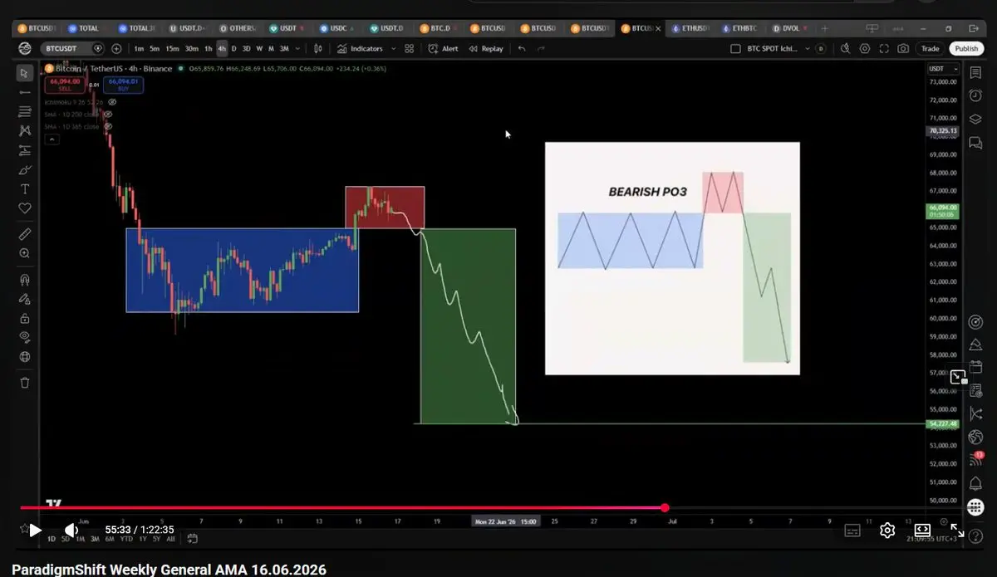Open the video settings gear

887,530
